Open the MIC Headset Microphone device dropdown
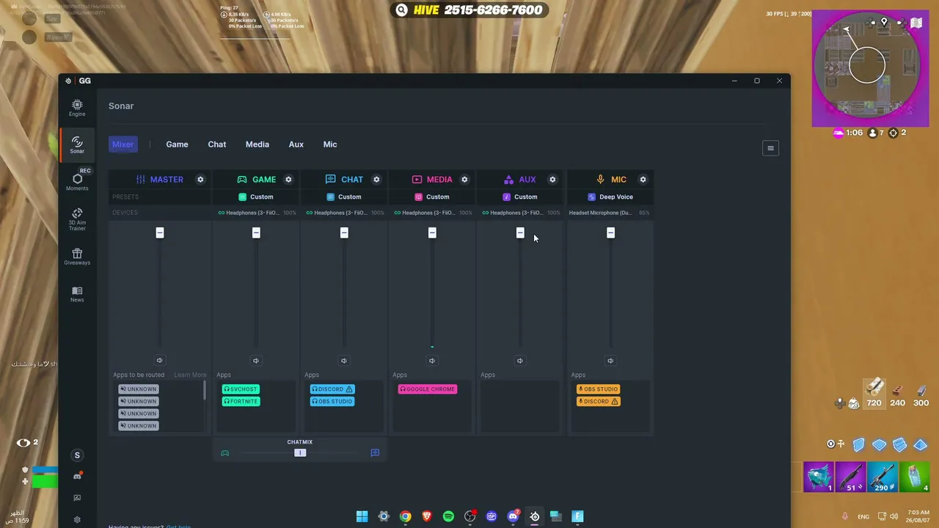939x528 pixels. [610, 213]
